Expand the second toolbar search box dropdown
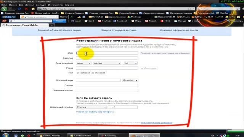Screen dimensions: 244x137 pyautogui.click(x=50, y=21)
